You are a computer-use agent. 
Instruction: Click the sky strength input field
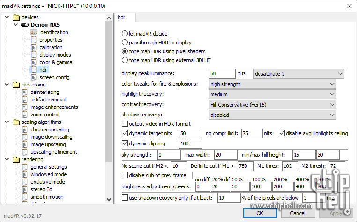click(x=169, y=155)
